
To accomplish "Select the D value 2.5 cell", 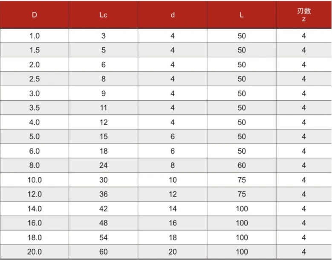I will (34, 79).
